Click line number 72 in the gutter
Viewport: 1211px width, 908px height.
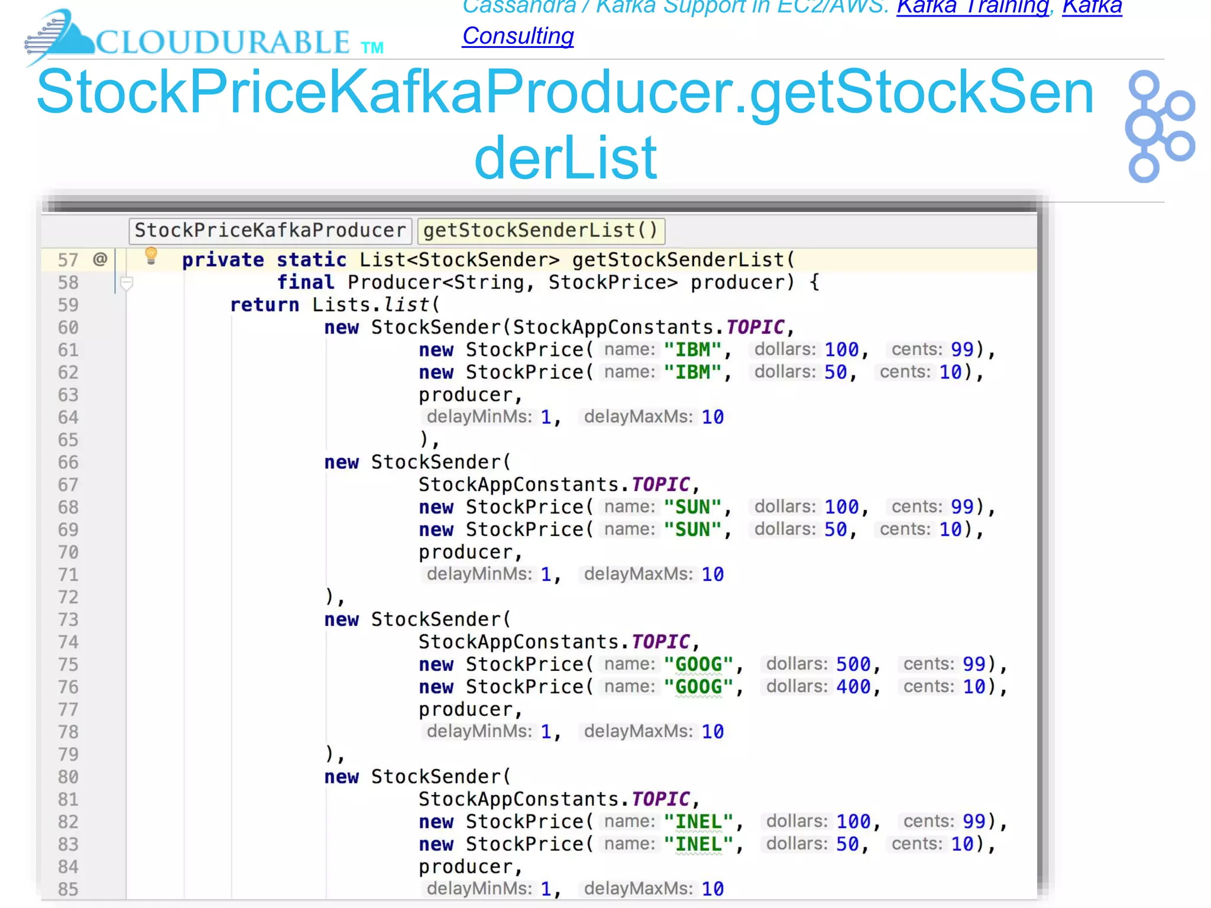click(x=68, y=597)
